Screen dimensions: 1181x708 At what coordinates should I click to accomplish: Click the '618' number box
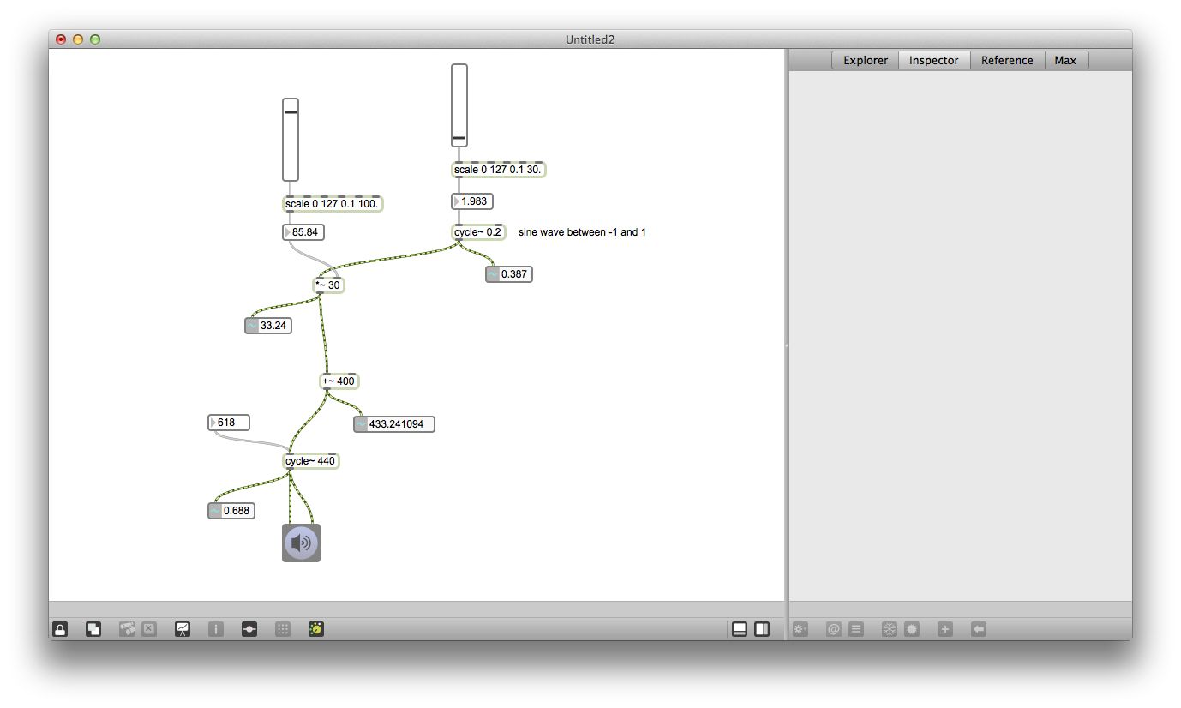[x=229, y=422]
